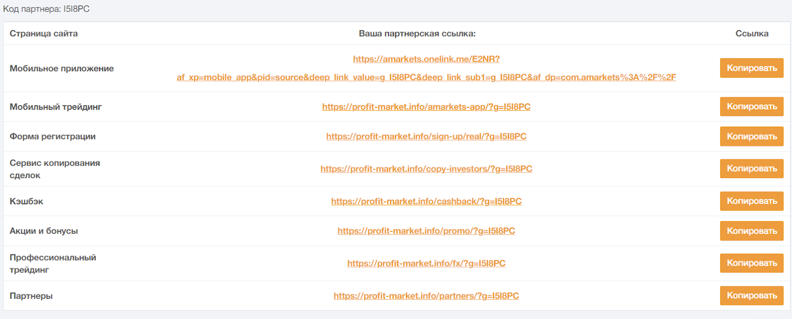Open the copy-investors partner link
The width and height of the screenshot is (792, 319).
pos(426,169)
